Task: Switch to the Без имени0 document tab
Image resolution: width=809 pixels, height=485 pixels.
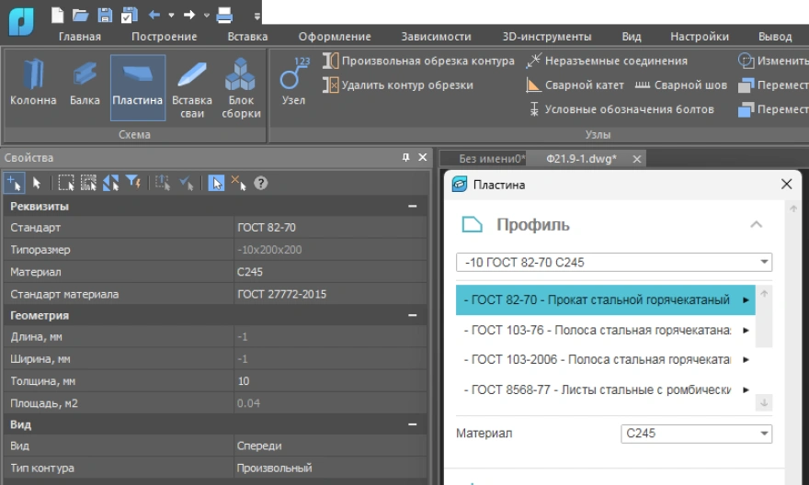Action: 491,159
